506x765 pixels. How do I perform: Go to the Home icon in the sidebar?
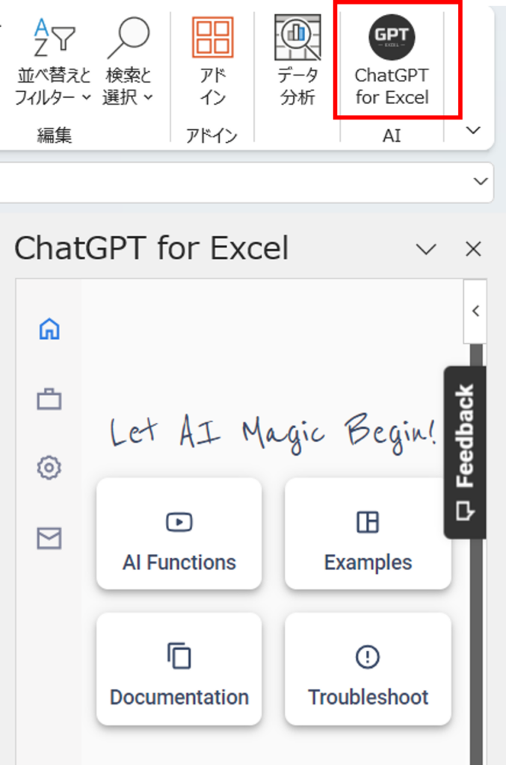point(49,329)
